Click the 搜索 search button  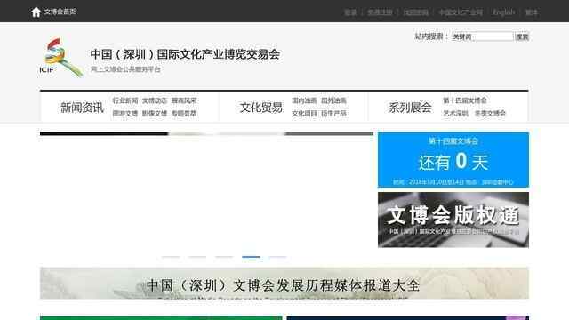tap(522, 36)
